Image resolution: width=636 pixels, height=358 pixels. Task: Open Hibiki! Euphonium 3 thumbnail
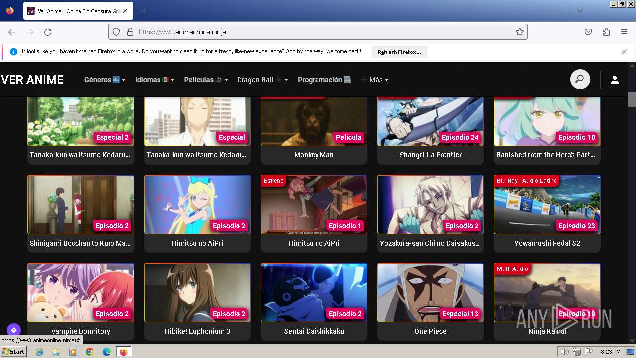[197, 292]
